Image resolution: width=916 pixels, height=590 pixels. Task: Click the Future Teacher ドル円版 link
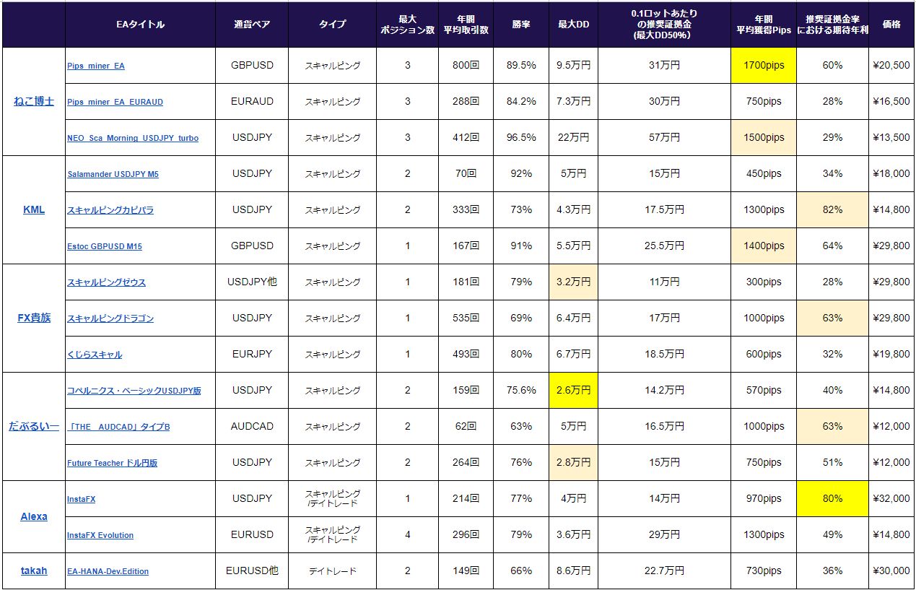[112, 463]
